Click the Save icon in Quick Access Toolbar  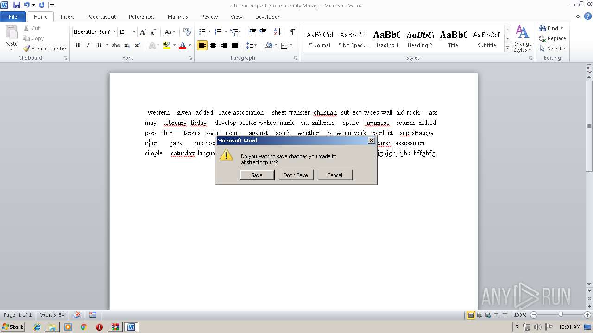pos(17,5)
